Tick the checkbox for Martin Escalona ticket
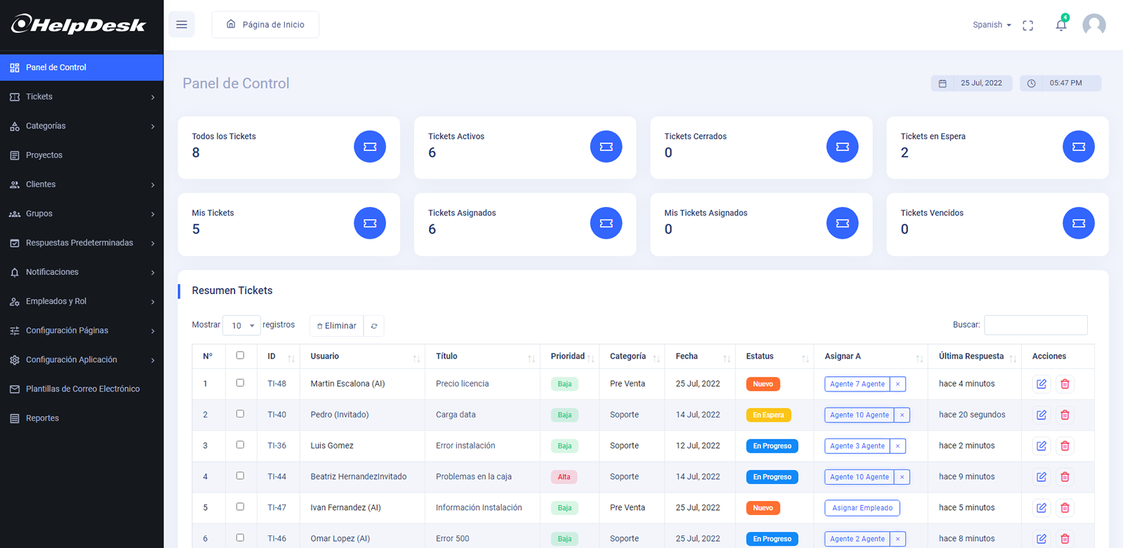1123x548 pixels. 240,383
